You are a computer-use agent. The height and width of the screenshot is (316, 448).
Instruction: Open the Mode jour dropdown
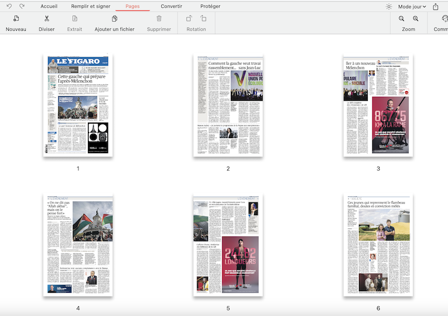412,7
